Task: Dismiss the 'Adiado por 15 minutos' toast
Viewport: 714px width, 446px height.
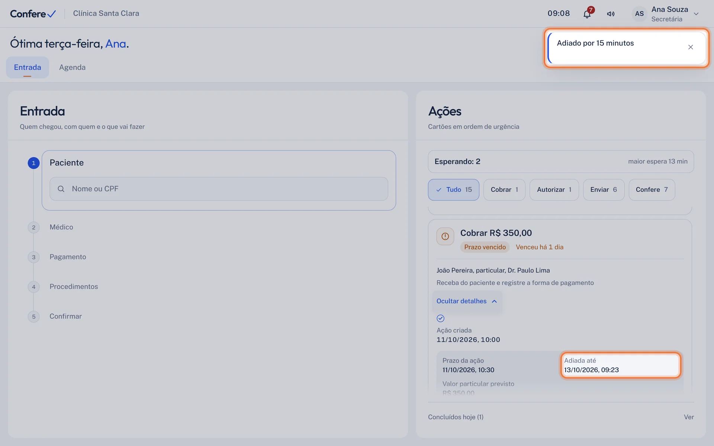Action: pyautogui.click(x=691, y=47)
